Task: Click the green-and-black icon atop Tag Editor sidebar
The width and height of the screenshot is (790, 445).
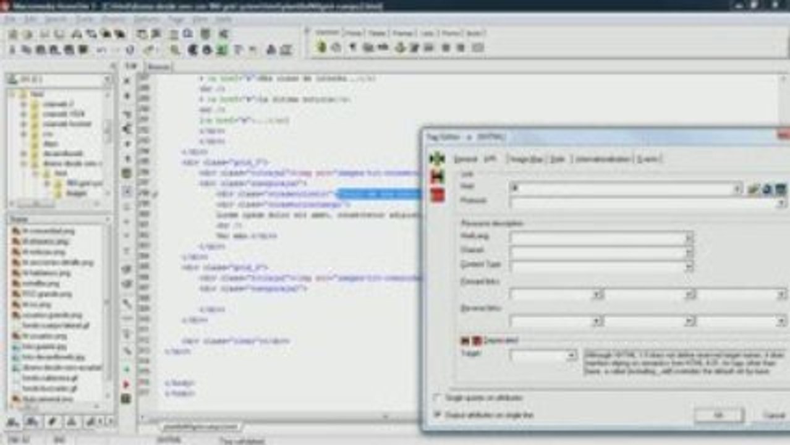Action: click(437, 159)
